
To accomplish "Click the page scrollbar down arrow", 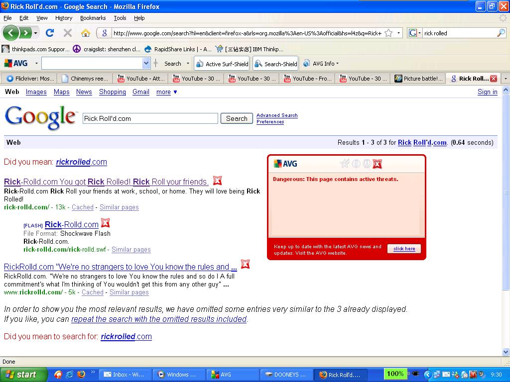I will coord(506,352).
